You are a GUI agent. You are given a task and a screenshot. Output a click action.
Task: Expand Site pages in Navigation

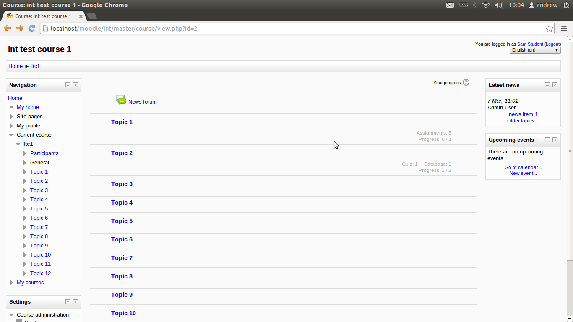pos(11,117)
